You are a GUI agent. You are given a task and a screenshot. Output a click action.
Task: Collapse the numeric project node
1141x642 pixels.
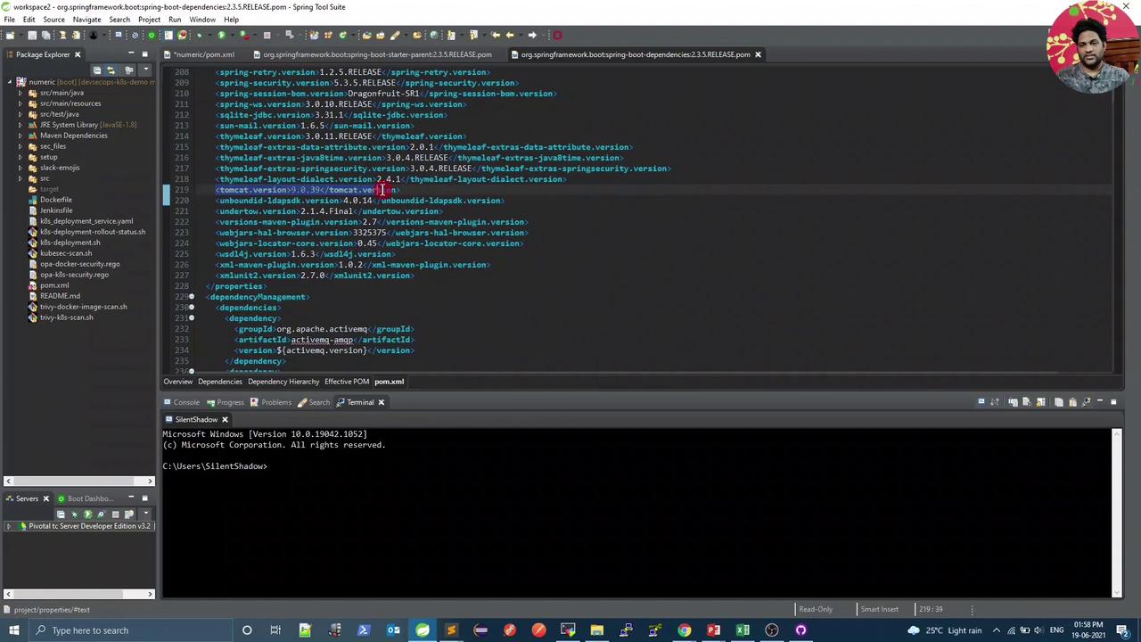click(x=10, y=82)
